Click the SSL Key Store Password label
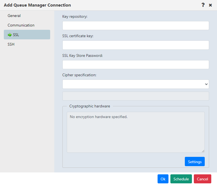Viewport: 217px width, 185px height. point(83,56)
